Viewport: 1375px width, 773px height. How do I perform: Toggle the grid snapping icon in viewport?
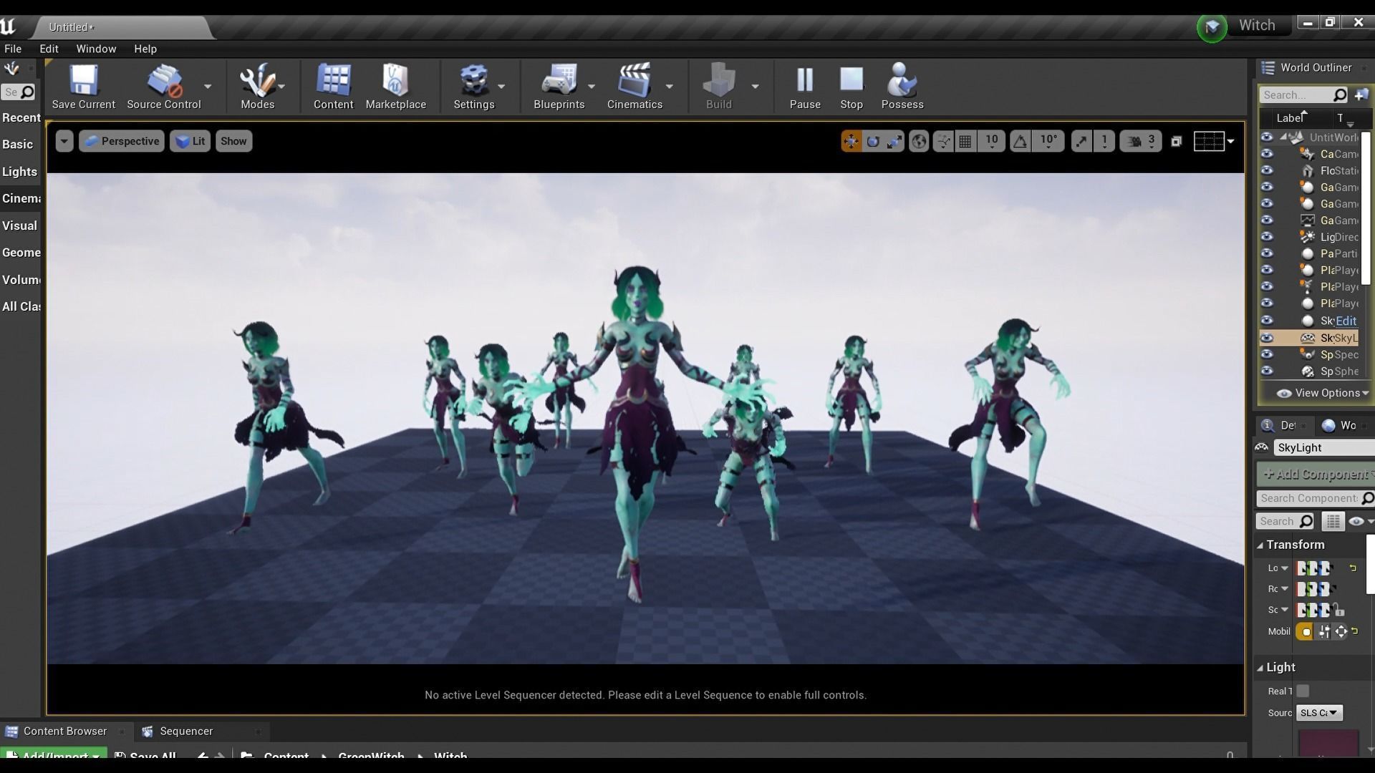(x=965, y=142)
